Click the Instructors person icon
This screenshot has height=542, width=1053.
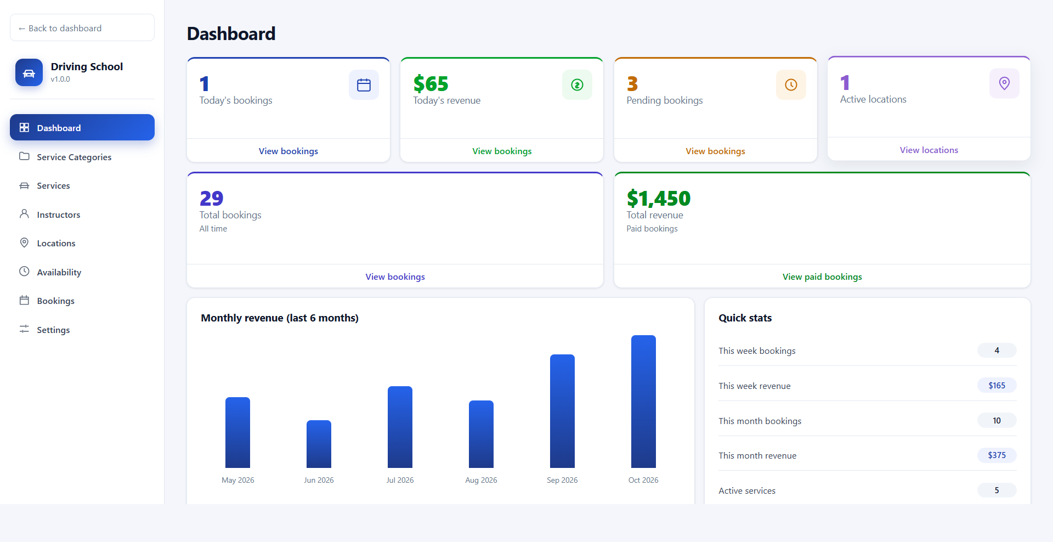pos(24,214)
